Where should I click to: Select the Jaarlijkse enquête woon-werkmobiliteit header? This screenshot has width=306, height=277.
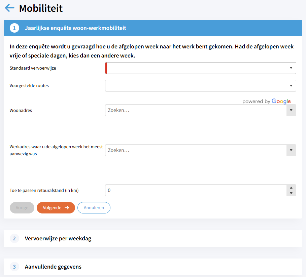coord(75,28)
